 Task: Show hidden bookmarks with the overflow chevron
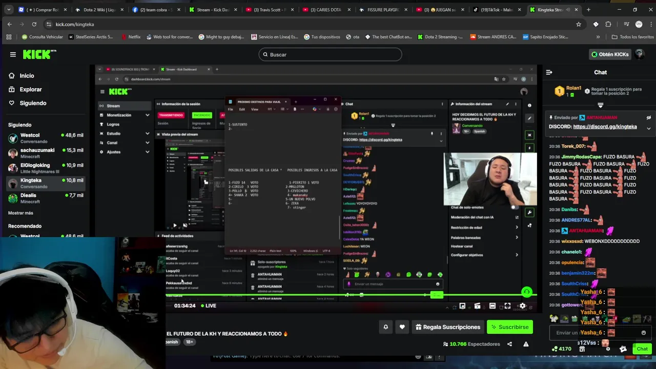coord(598,37)
